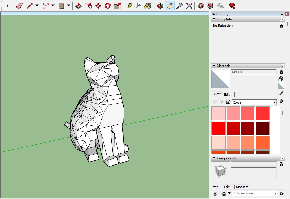
Task: Open the Colors materials dropdown
Action: (274, 102)
